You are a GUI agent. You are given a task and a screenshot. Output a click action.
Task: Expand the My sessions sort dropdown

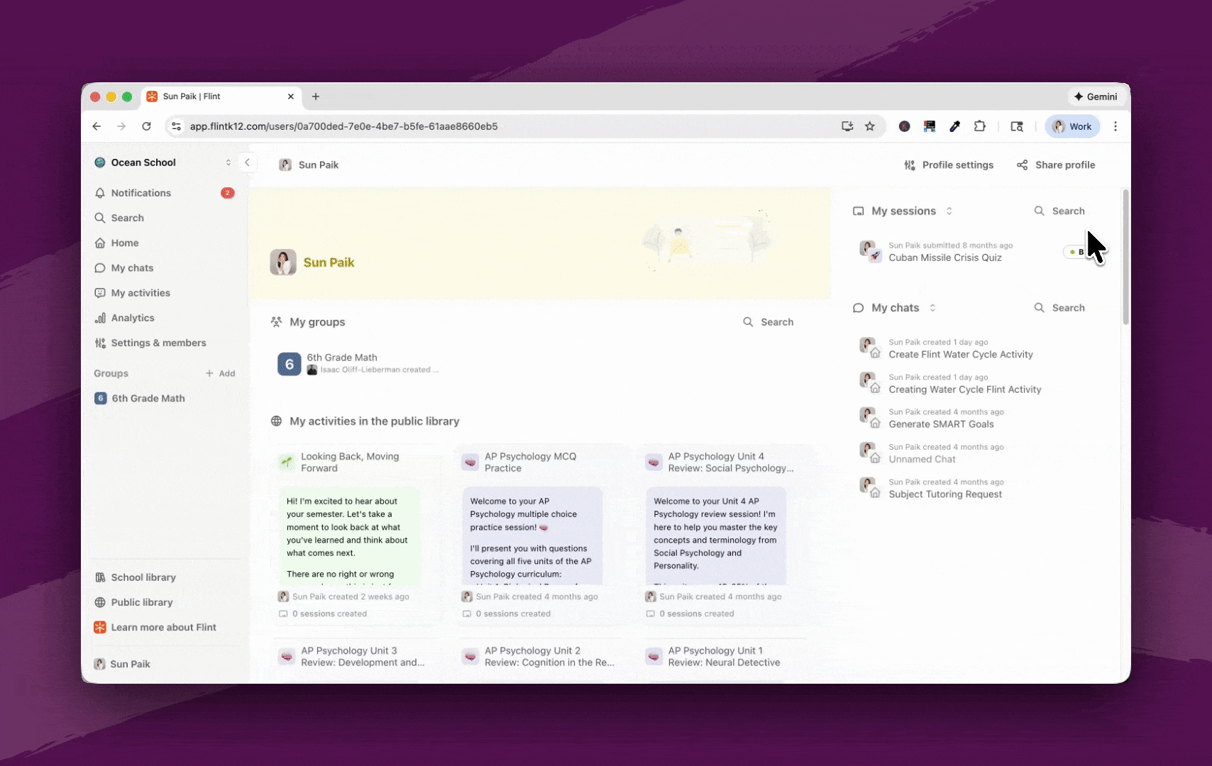pyautogui.click(x=949, y=211)
